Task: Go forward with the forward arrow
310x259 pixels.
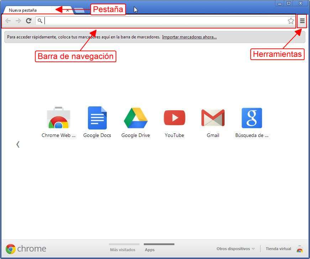Action: [18, 21]
